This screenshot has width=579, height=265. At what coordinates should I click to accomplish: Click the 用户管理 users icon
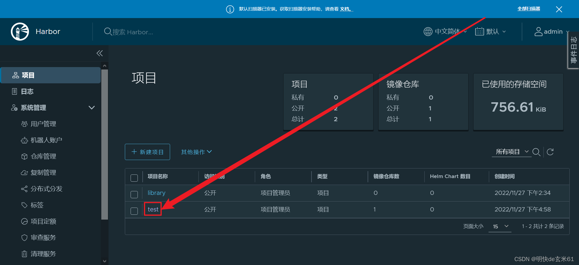click(24, 124)
